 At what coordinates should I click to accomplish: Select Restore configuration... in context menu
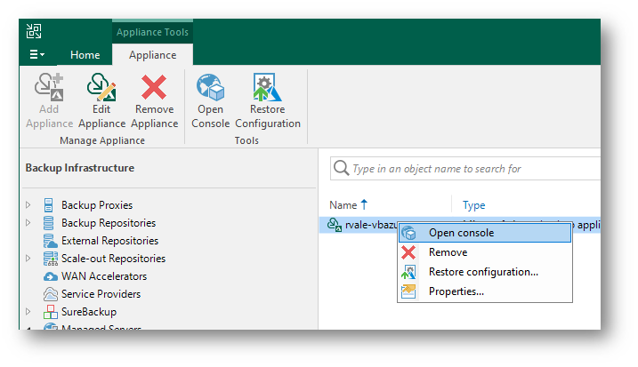tap(482, 272)
